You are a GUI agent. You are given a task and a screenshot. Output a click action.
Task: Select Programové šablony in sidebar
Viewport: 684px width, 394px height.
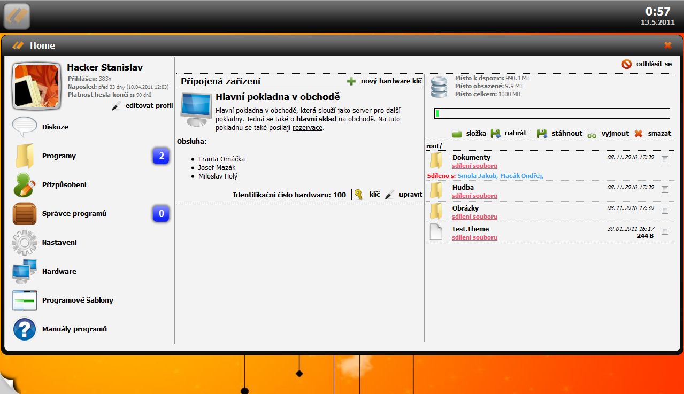click(78, 300)
